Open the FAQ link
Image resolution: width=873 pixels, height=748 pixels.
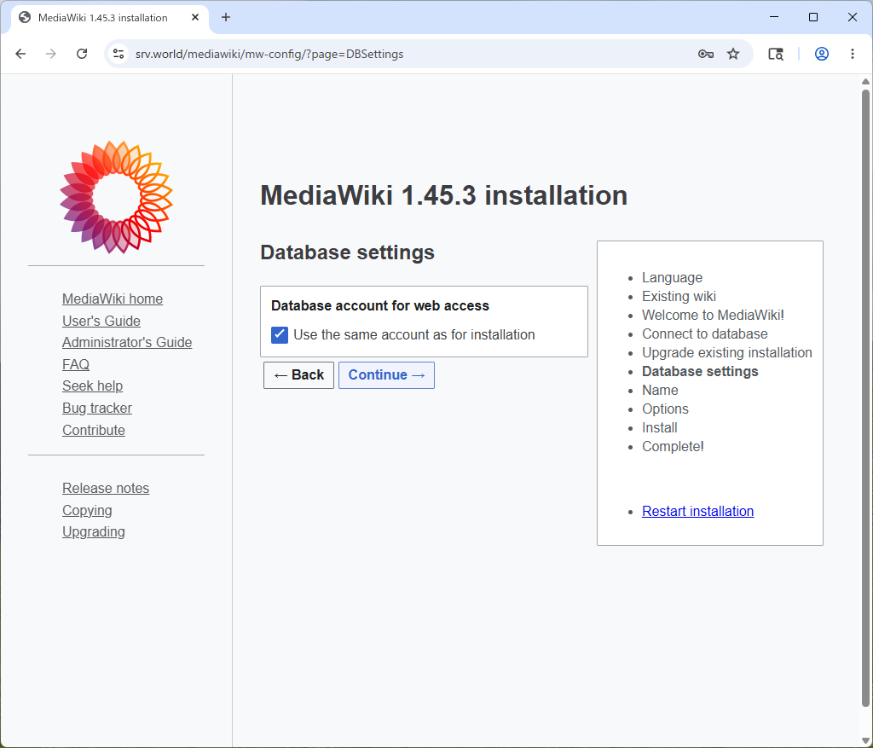pos(76,364)
